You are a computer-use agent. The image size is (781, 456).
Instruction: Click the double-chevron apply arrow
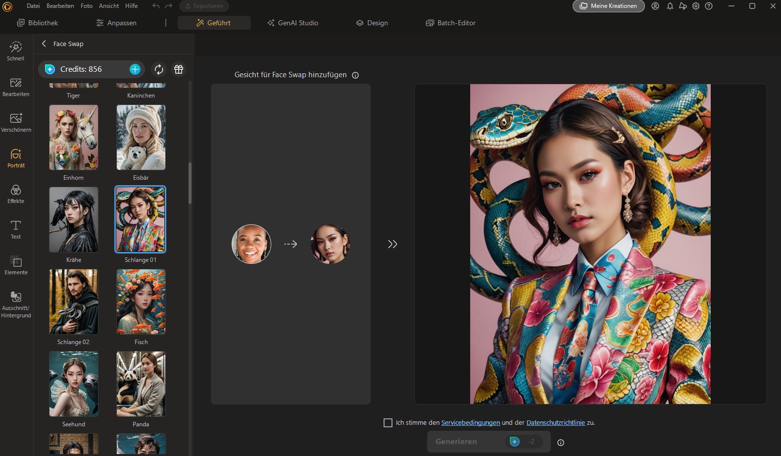(392, 244)
